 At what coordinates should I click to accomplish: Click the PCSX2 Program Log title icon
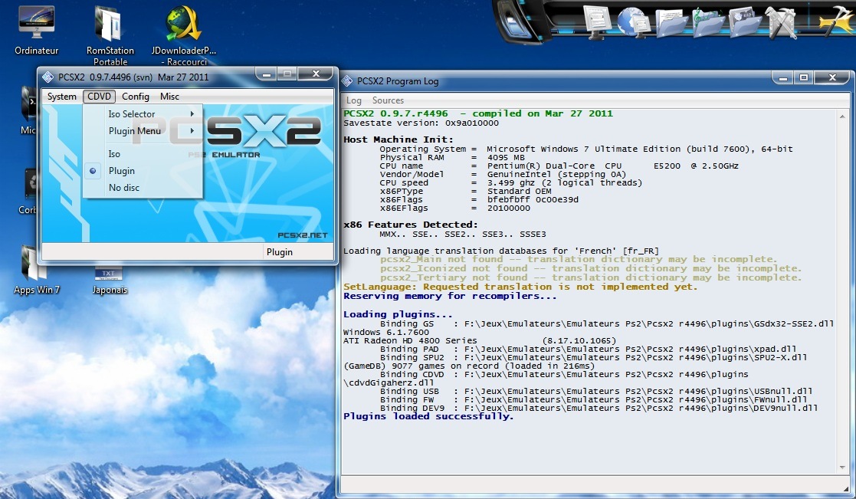click(346, 81)
